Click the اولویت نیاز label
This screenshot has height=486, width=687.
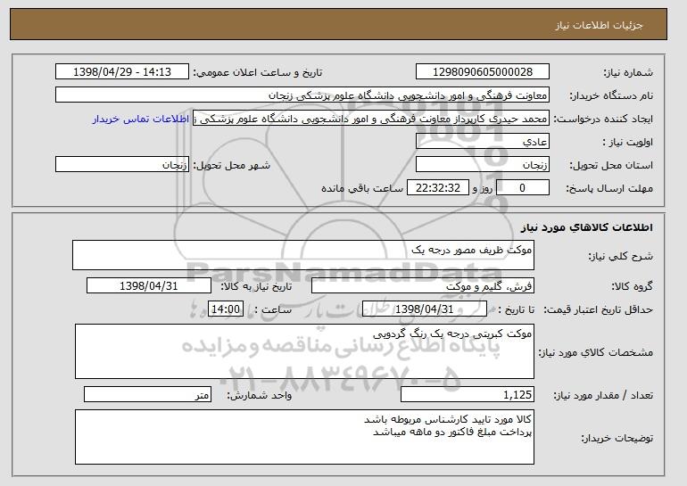tap(628, 142)
